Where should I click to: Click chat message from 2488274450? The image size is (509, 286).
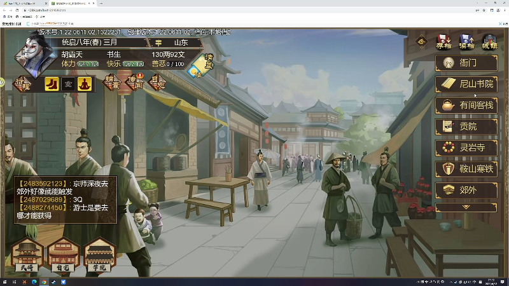point(62,212)
